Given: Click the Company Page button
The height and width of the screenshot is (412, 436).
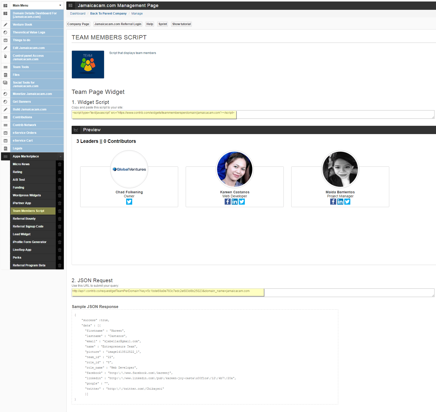Looking at the screenshot, I should pos(78,24).
